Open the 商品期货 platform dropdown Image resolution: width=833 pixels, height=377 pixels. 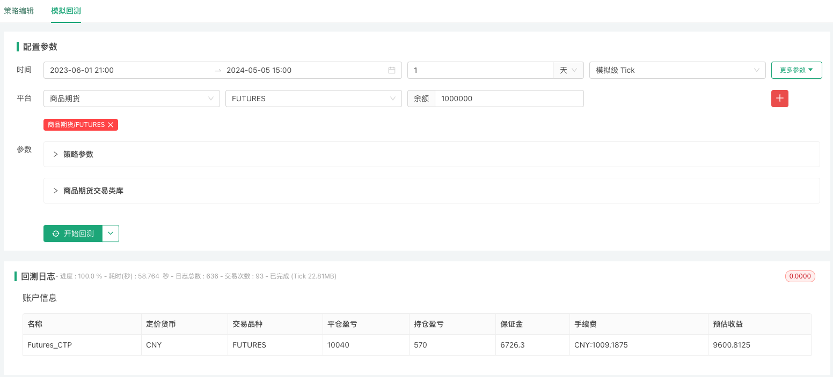click(x=131, y=99)
